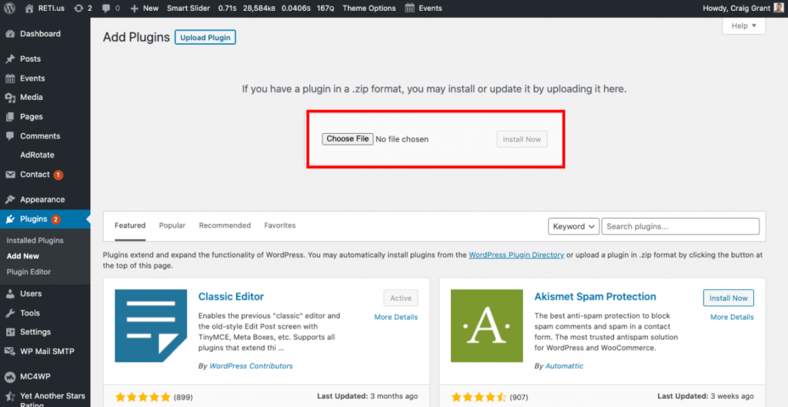Click the Events calendar icon in the admin bar
This screenshot has height=407, width=788.
(409, 8)
